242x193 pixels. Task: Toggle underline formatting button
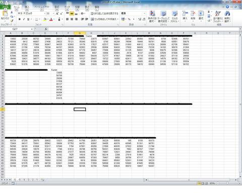(x=28, y=19)
